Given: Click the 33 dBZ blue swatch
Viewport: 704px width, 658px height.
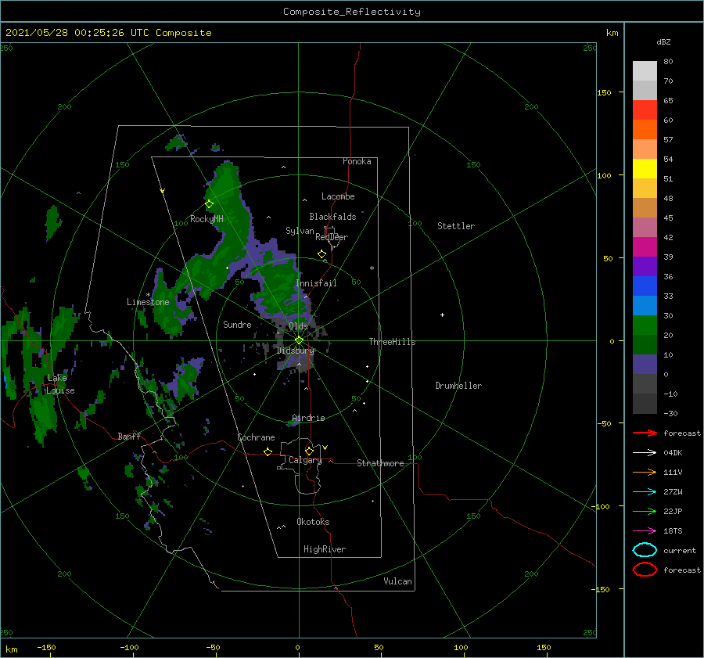Looking at the screenshot, I should [645, 305].
